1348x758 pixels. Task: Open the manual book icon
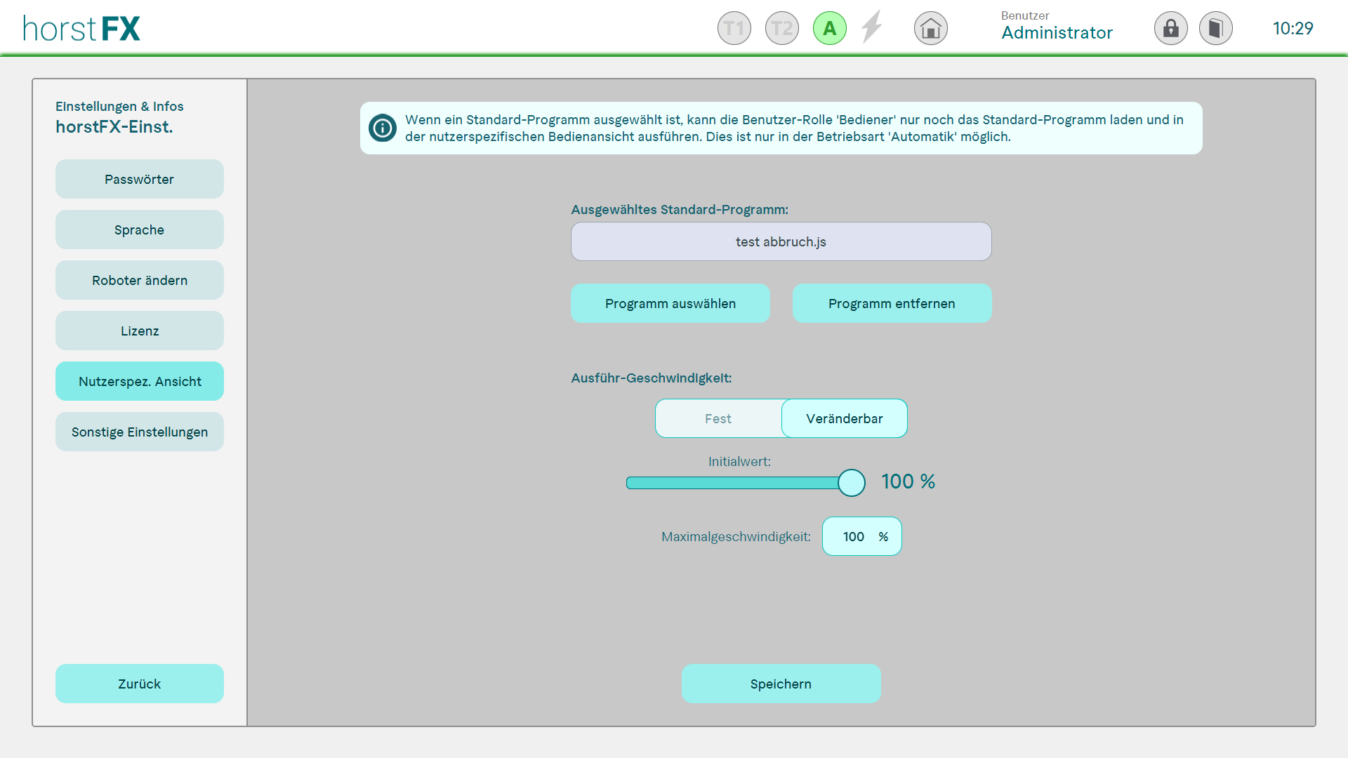point(1215,29)
